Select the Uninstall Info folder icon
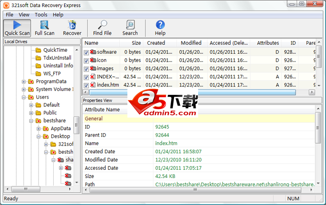 pyautogui.click(x=38, y=66)
